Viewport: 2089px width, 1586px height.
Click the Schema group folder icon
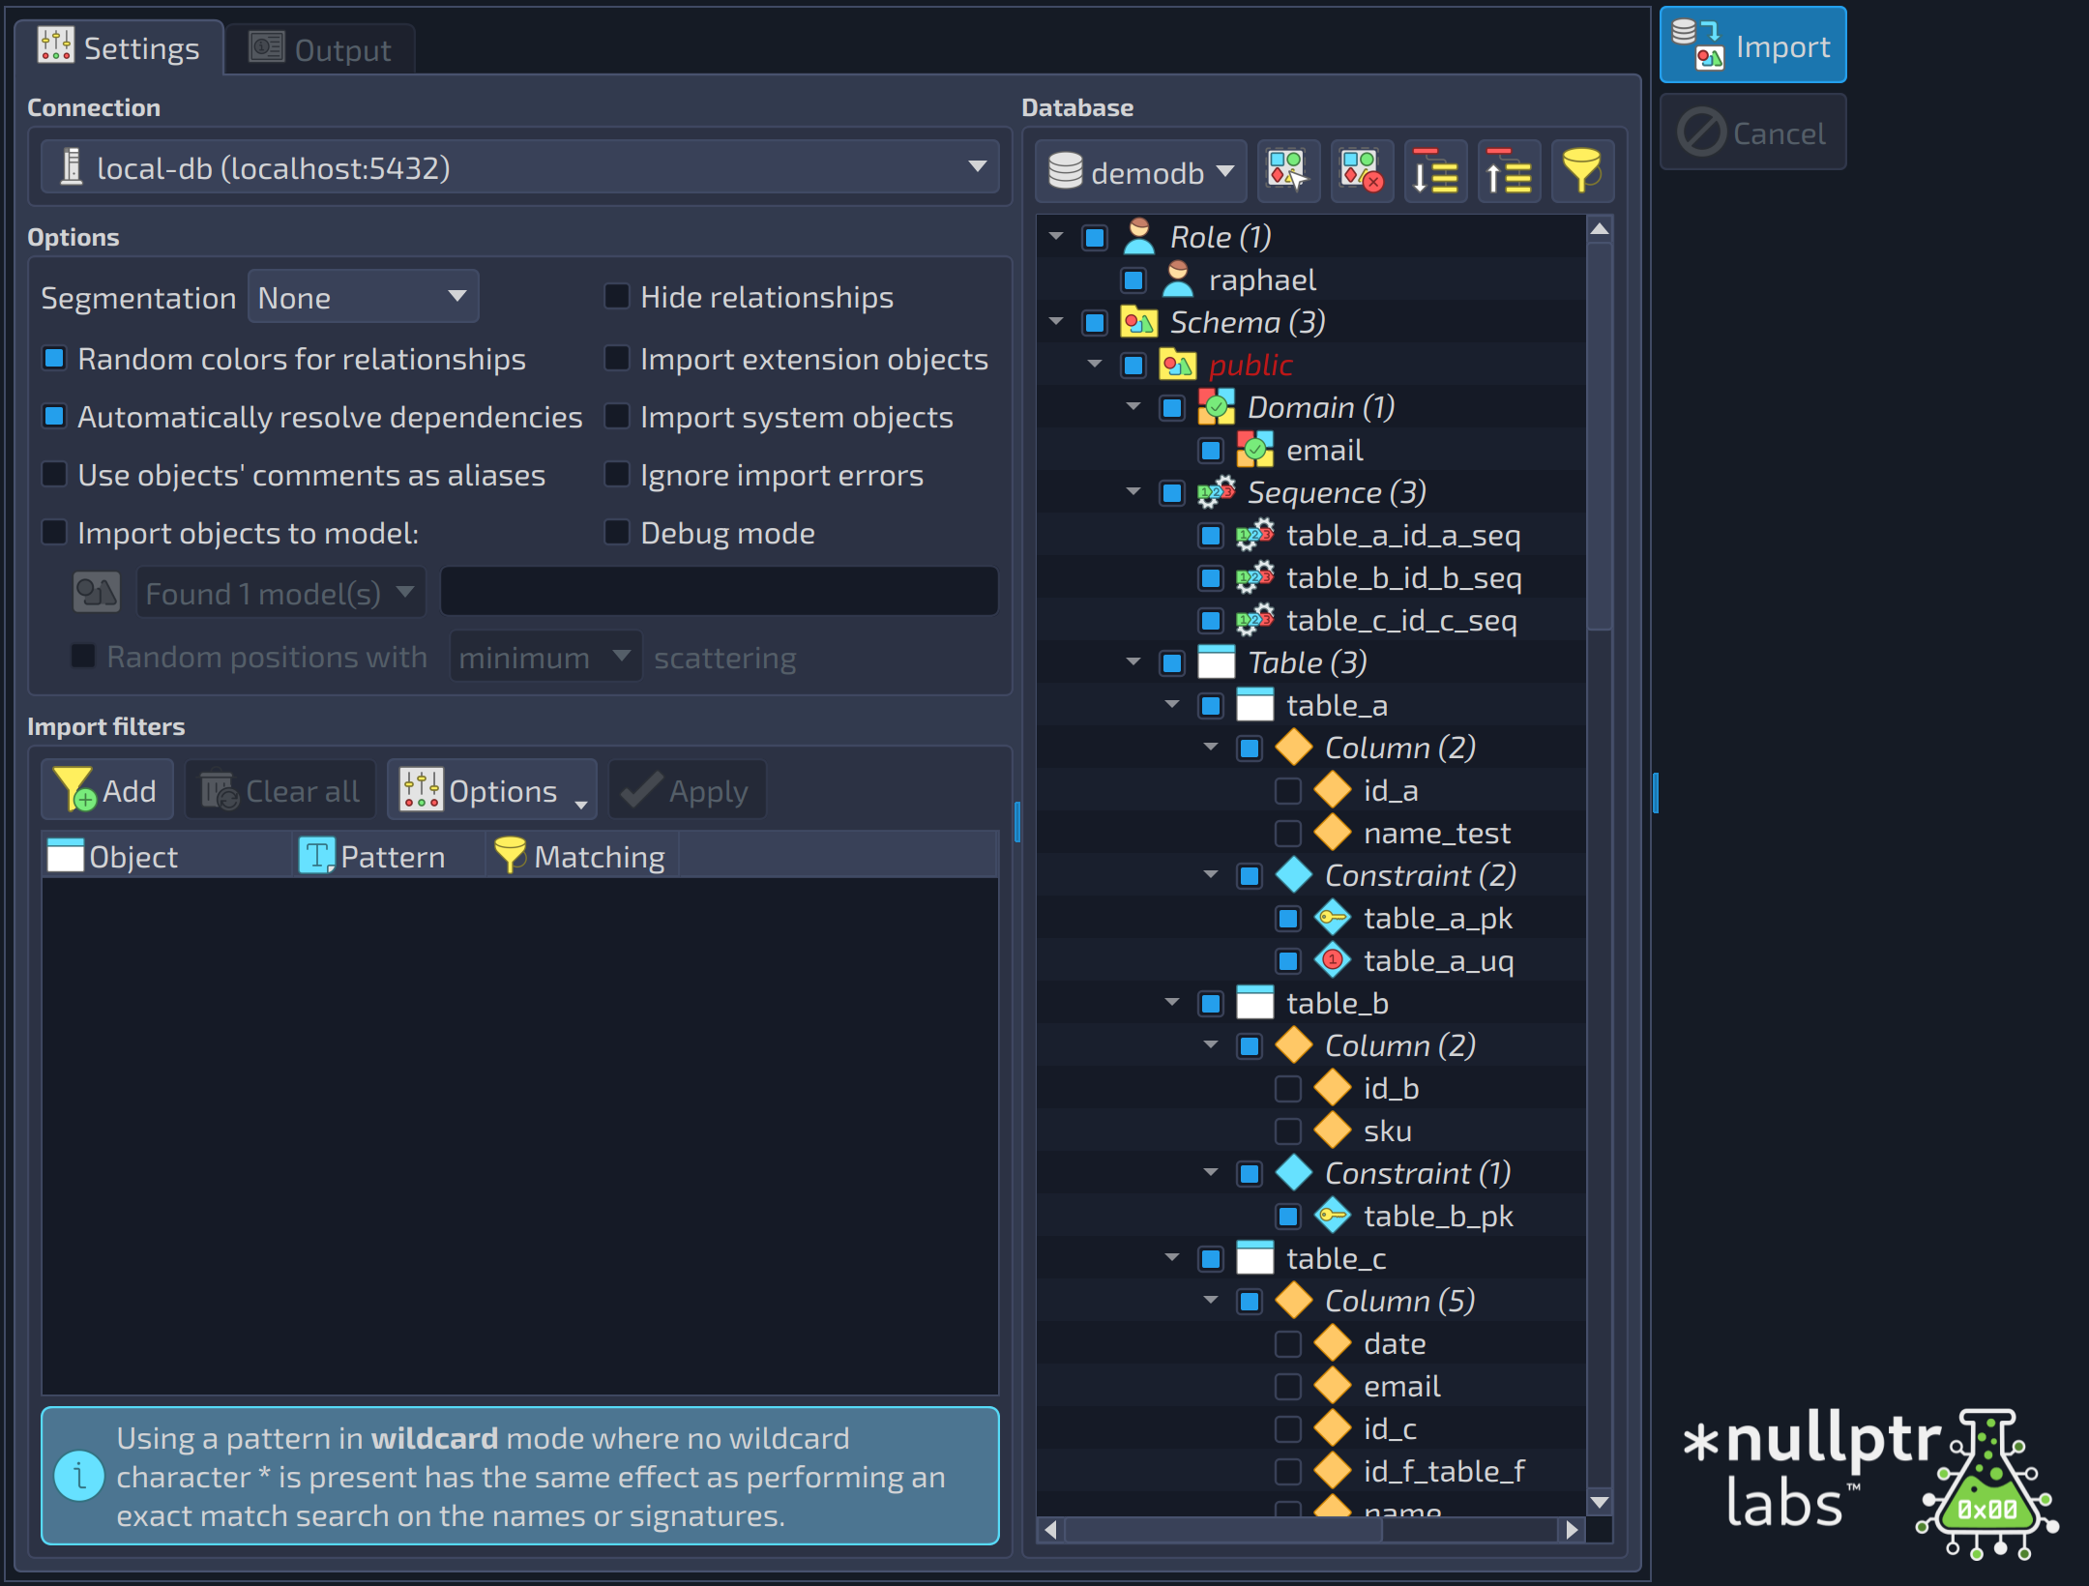pyautogui.click(x=1139, y=322)
